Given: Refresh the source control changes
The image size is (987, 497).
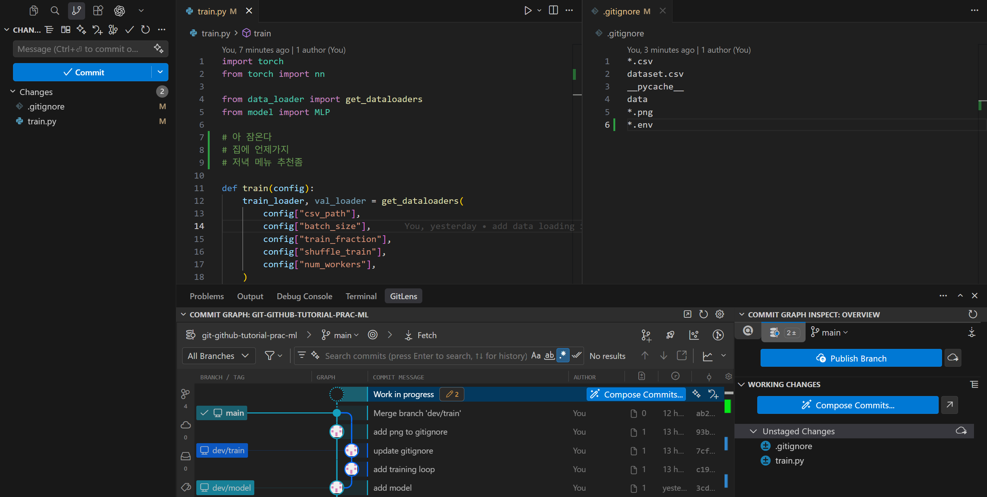Looking at the screenshot, I should 145,30.
